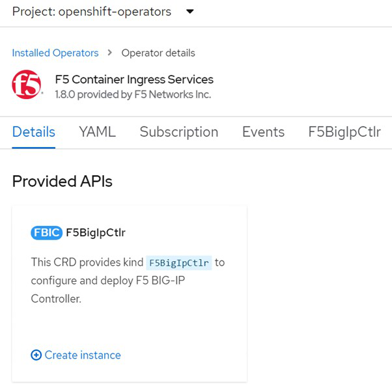Click the 'Provided APIs' heading
Viewport: 392px width, 386px height.
[63, 182]
